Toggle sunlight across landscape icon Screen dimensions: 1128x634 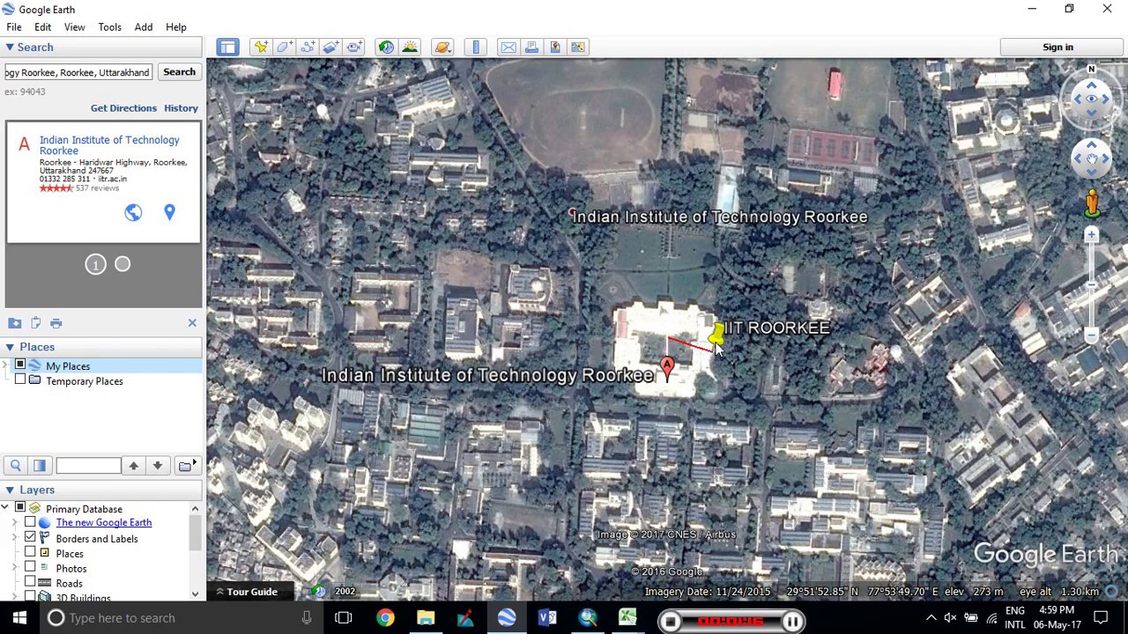[410, 47]
